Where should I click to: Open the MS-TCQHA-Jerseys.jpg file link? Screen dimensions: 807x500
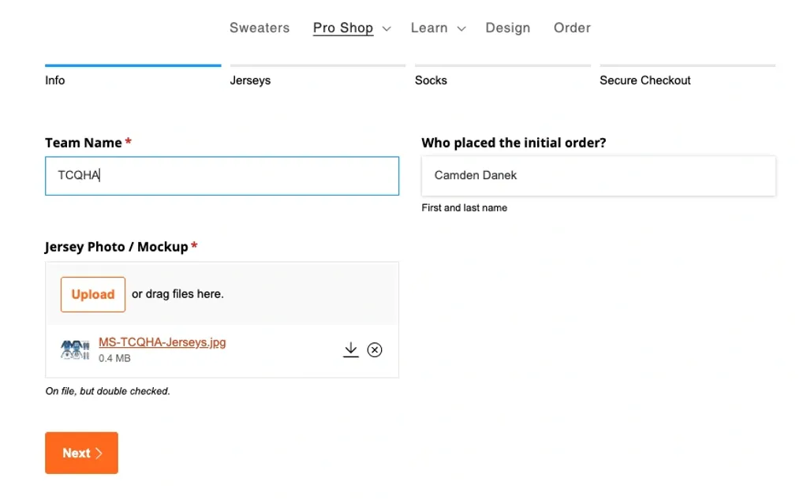tap(162, 342)
